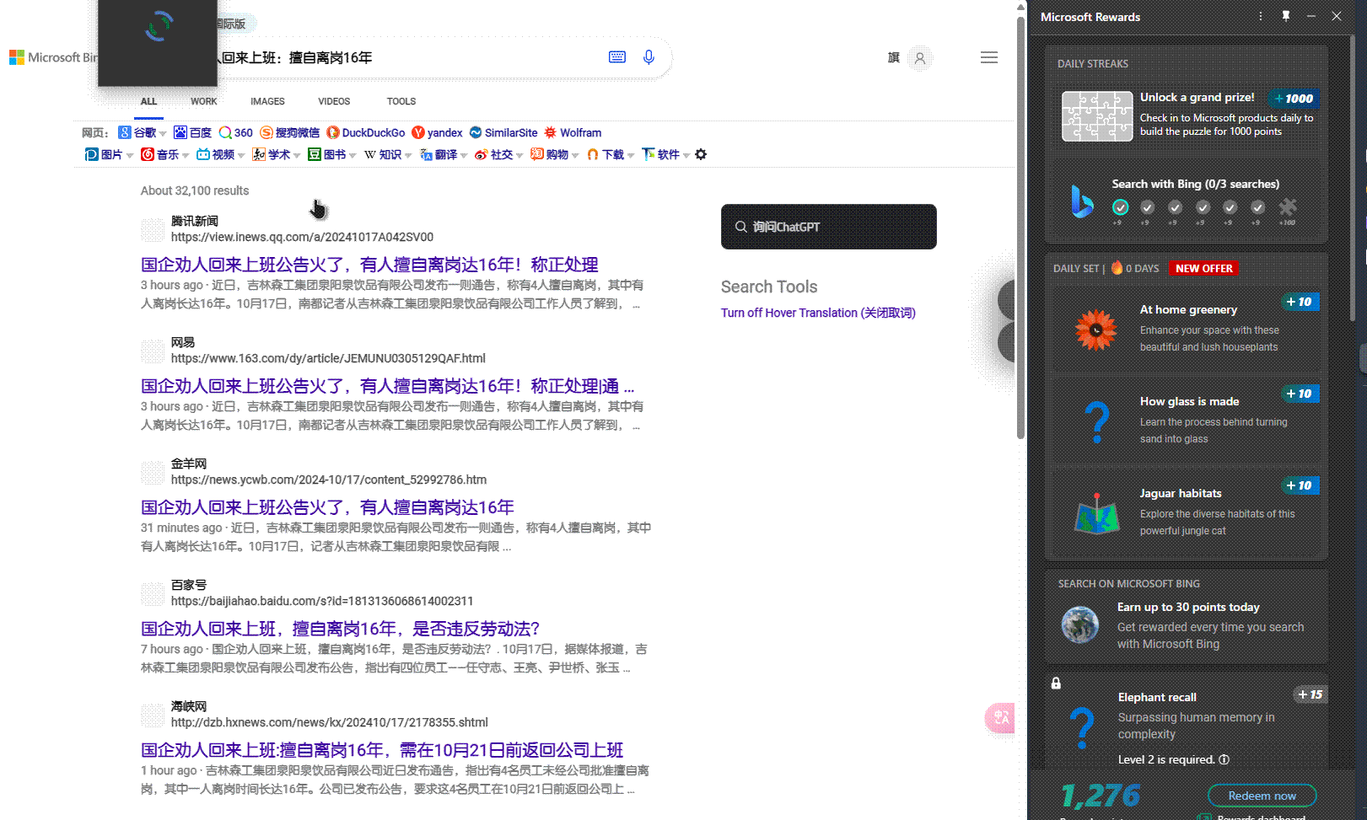Open the on-screen keyboard icon in search box
Image resolution: width=1367 pixels, height=820 pixels.
coord(617,57)
